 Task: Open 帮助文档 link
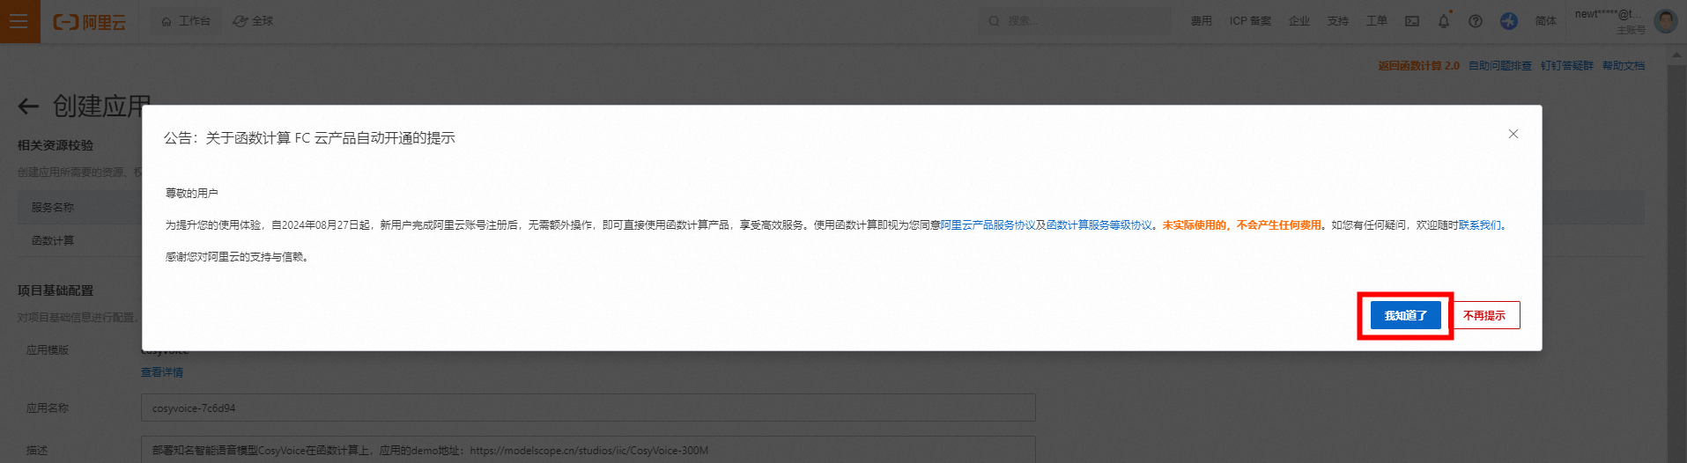pyautogui.click(x=1624, y=66)
